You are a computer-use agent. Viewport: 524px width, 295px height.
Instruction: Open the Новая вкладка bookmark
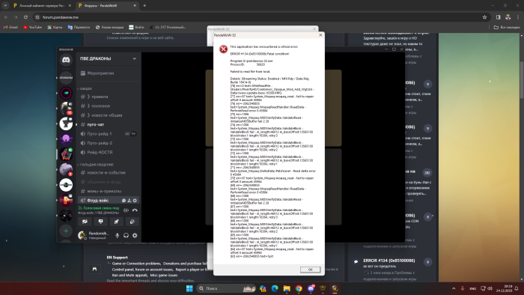pos(109,28)
